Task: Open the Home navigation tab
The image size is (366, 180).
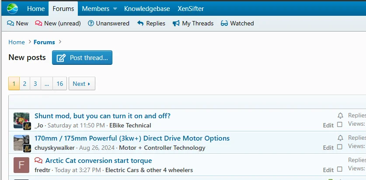Action: click(36, 9)
